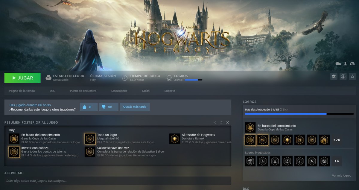359x190 pixels.
Task: Click the LOGROS panel heading on the right
Action: [250, 102]
